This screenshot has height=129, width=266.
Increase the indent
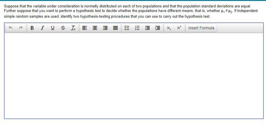[158, 28]
